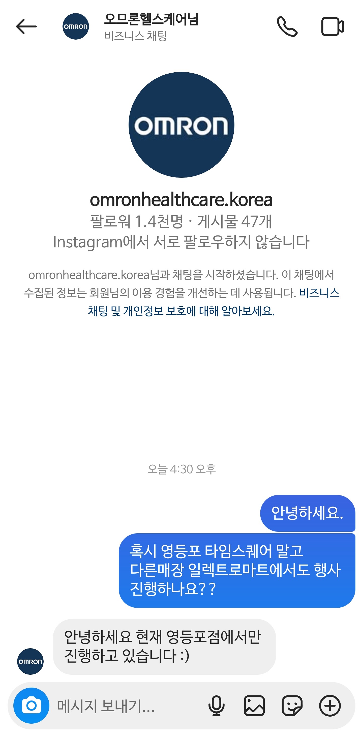Viewport: 363px width, 737px height.
Task: Select the 안녕하세요. sent message bubble
Action: click(x=308, y=513)
